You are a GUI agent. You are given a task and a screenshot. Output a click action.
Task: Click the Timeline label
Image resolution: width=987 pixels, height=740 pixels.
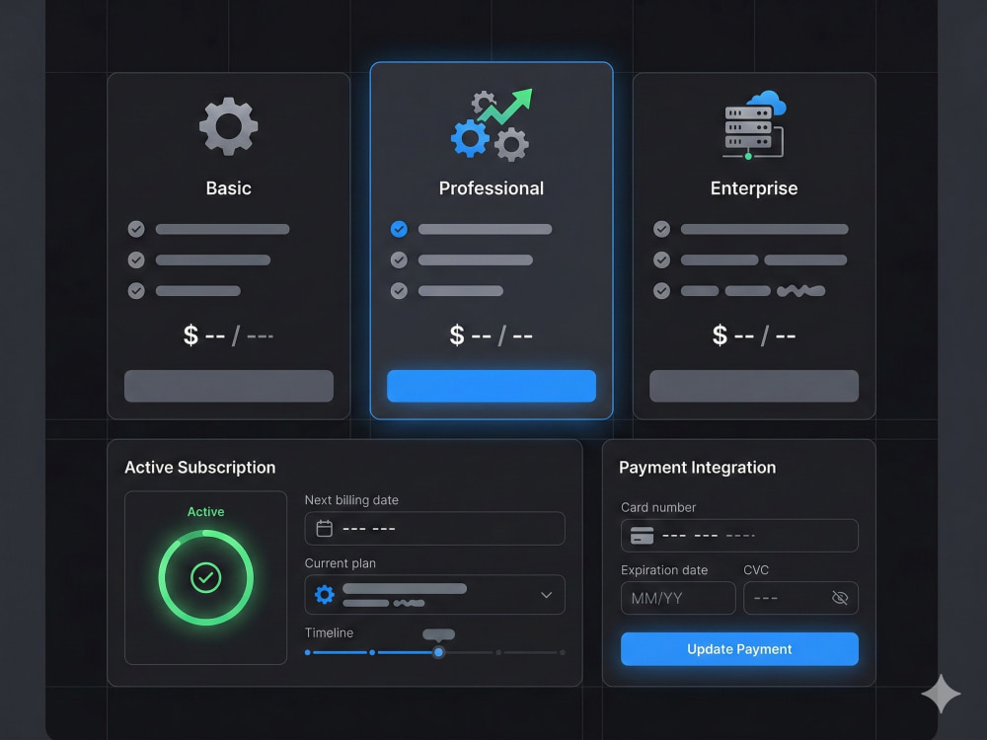[x=329, y=632]
